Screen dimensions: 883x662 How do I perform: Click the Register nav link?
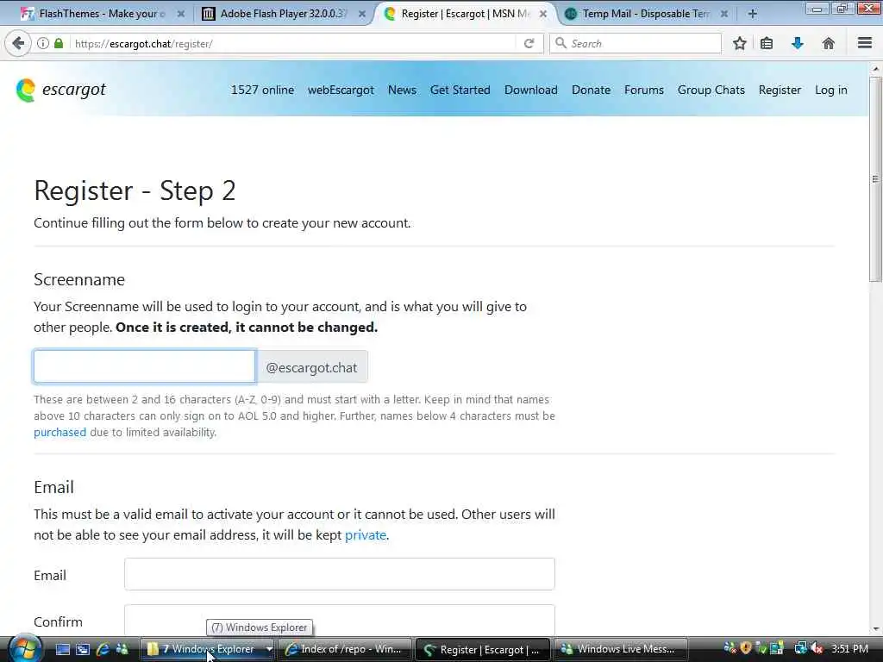point(780,90)
